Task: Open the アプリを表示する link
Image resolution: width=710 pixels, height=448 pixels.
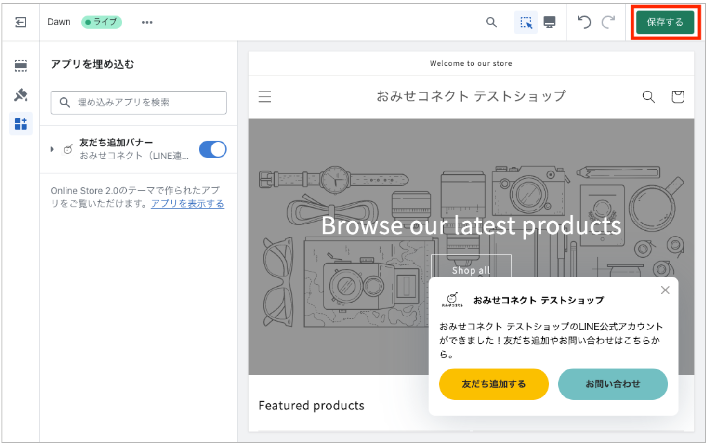Action: [x=187, y=204]
